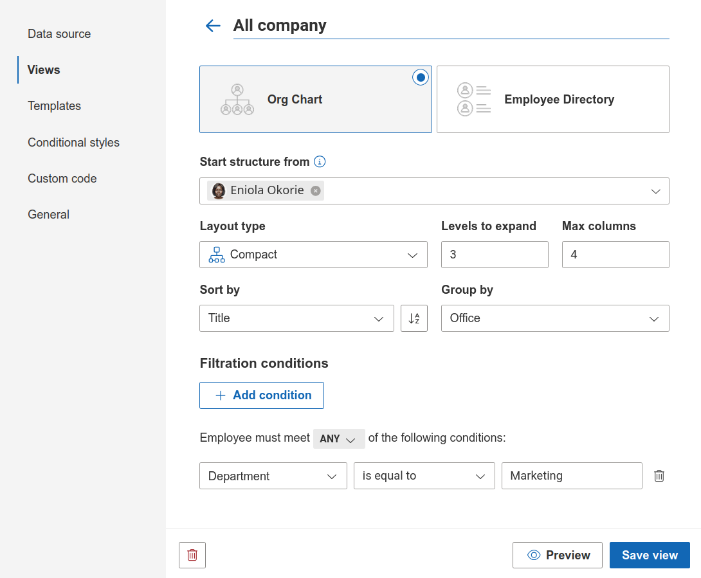Click the Org Chart hierarchy icon
This screenshot has height=578, width=701.
(x=237, y=99)
